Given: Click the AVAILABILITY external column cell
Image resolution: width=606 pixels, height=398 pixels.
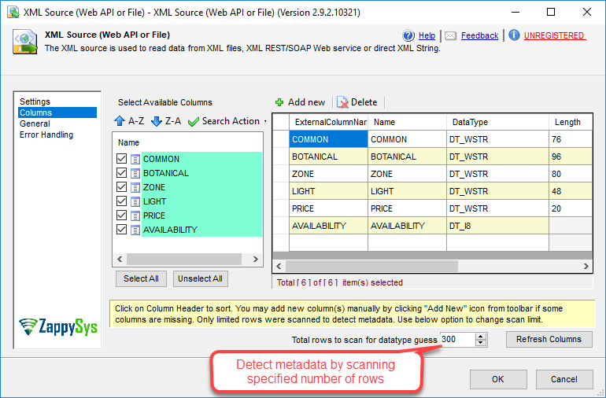Looking at the screenshot, I should (329, 226).
